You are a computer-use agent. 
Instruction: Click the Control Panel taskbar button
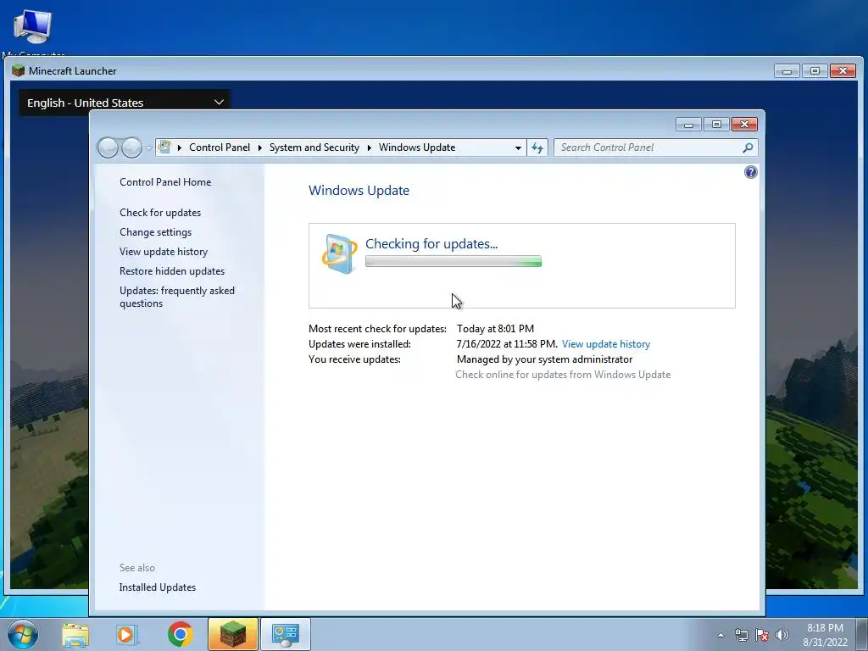[286, 634]
